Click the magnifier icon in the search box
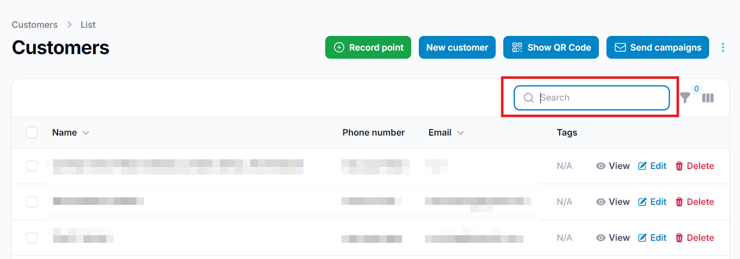 529,98
